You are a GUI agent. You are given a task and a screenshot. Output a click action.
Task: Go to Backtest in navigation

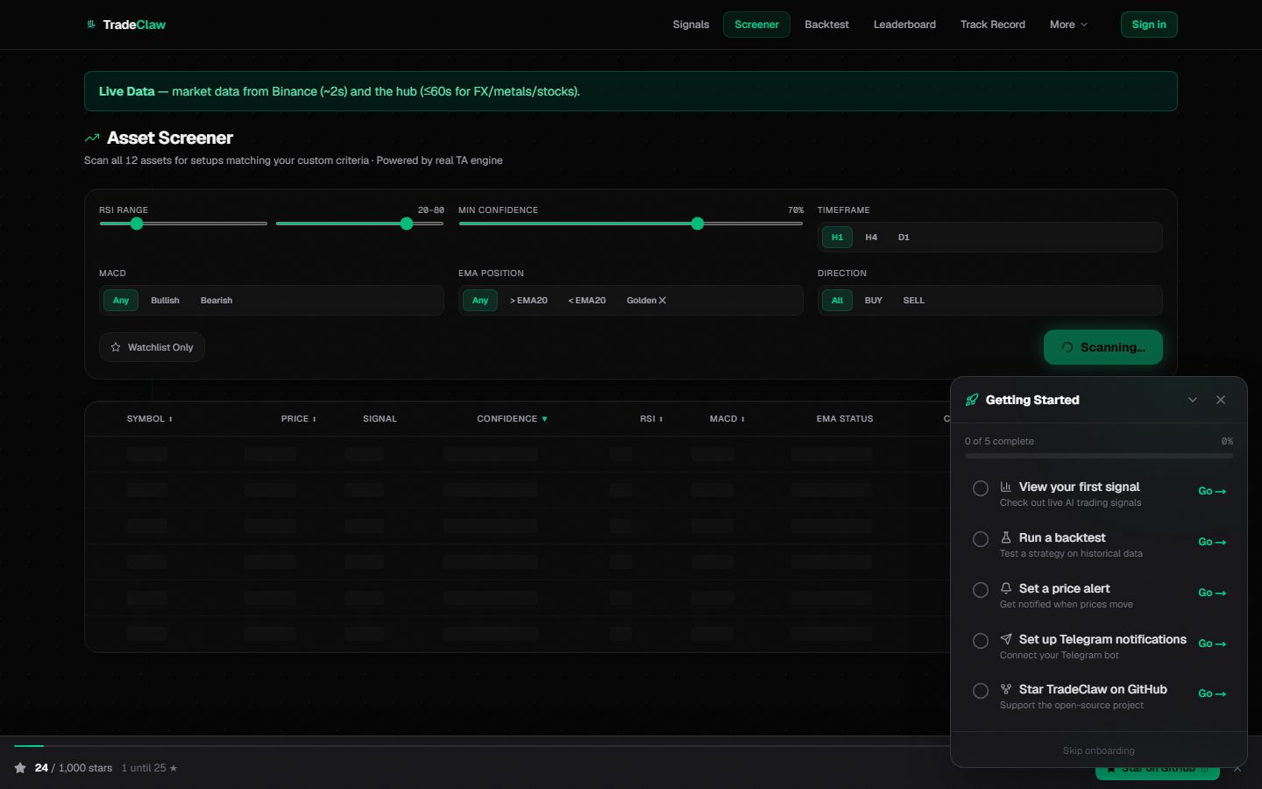click(x=826, y=25)
